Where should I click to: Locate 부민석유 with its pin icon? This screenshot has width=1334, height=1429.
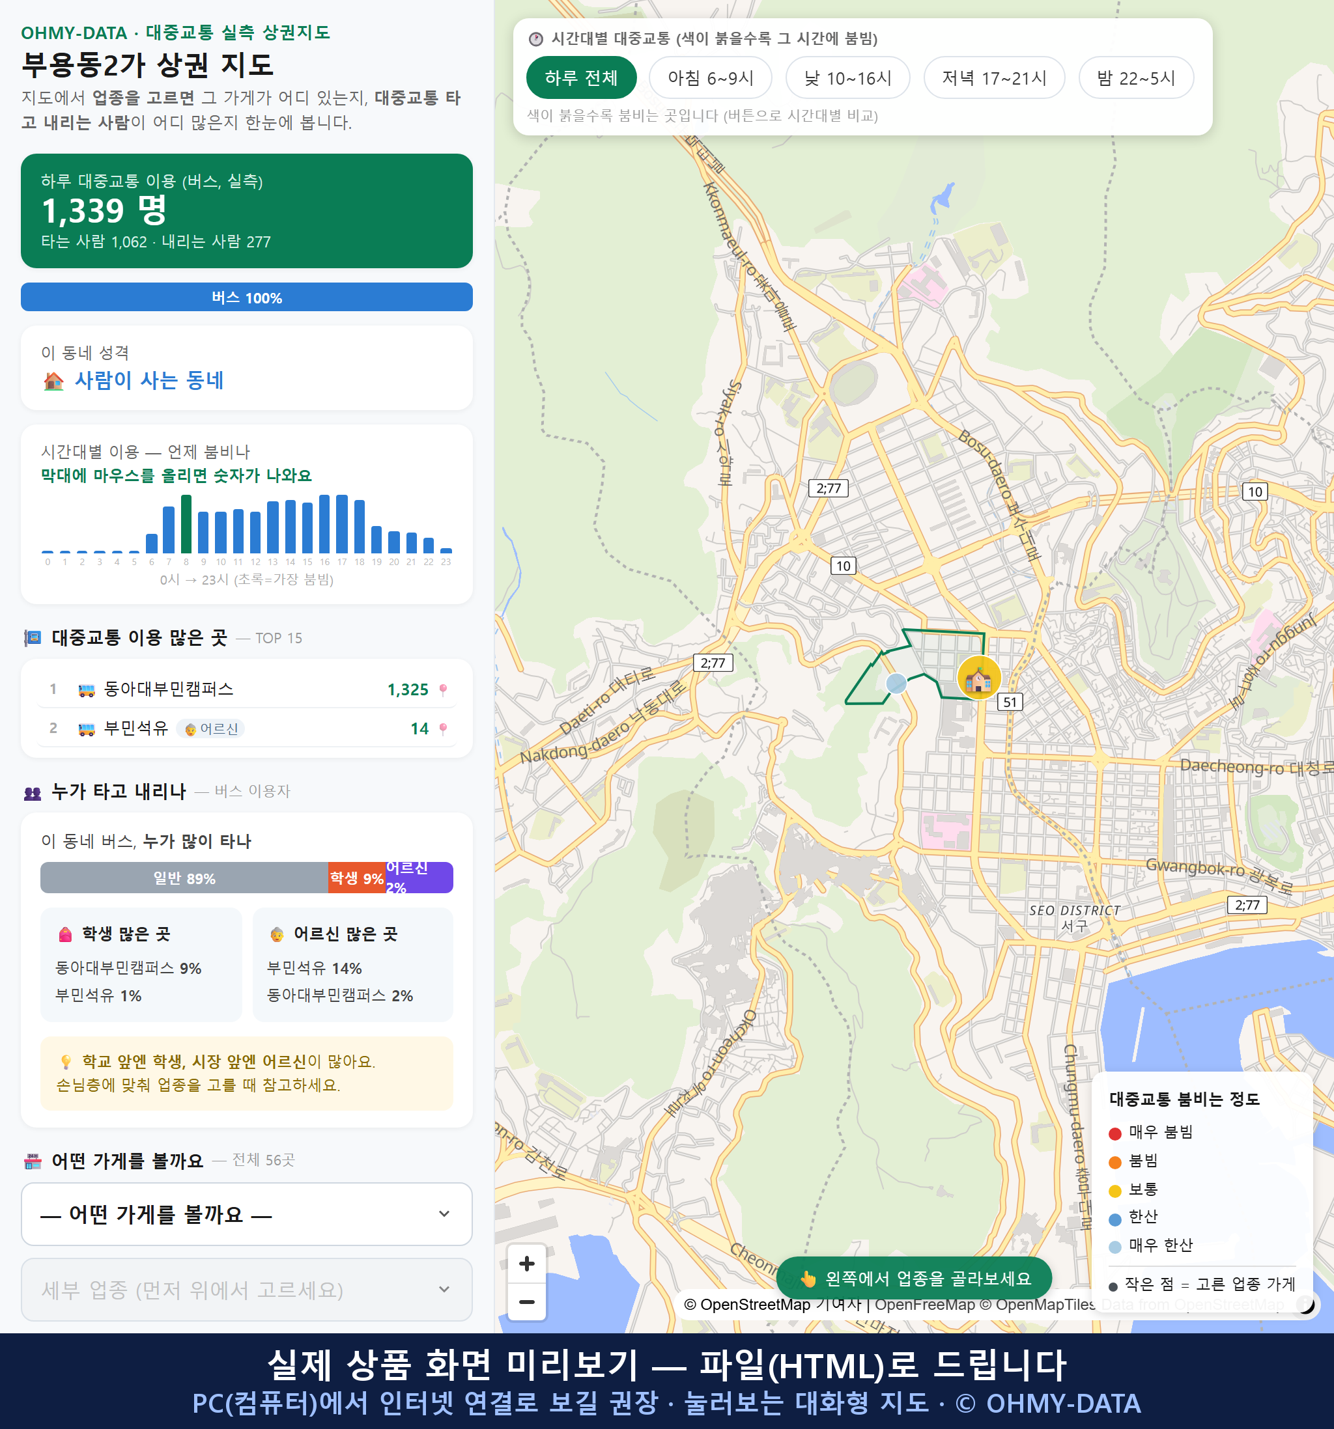point(443,729)
